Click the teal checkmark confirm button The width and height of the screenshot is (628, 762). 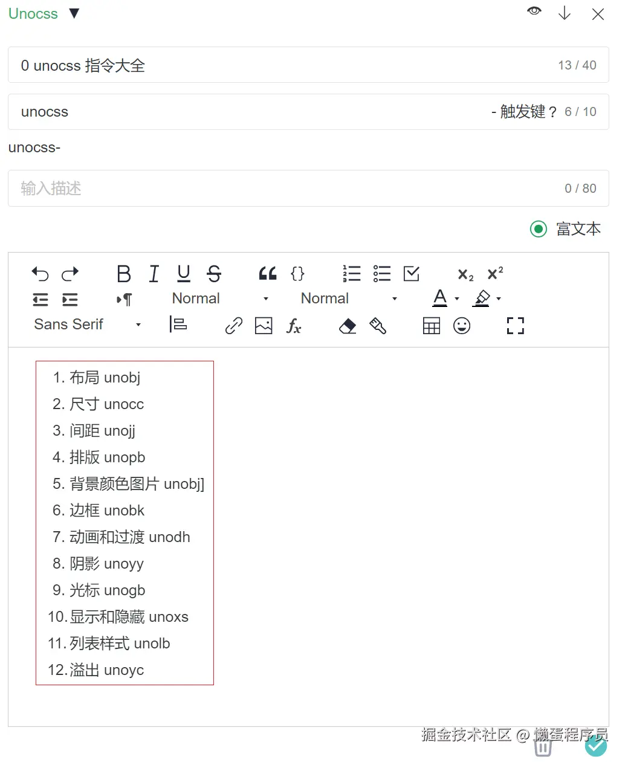[x=596, y=747]
